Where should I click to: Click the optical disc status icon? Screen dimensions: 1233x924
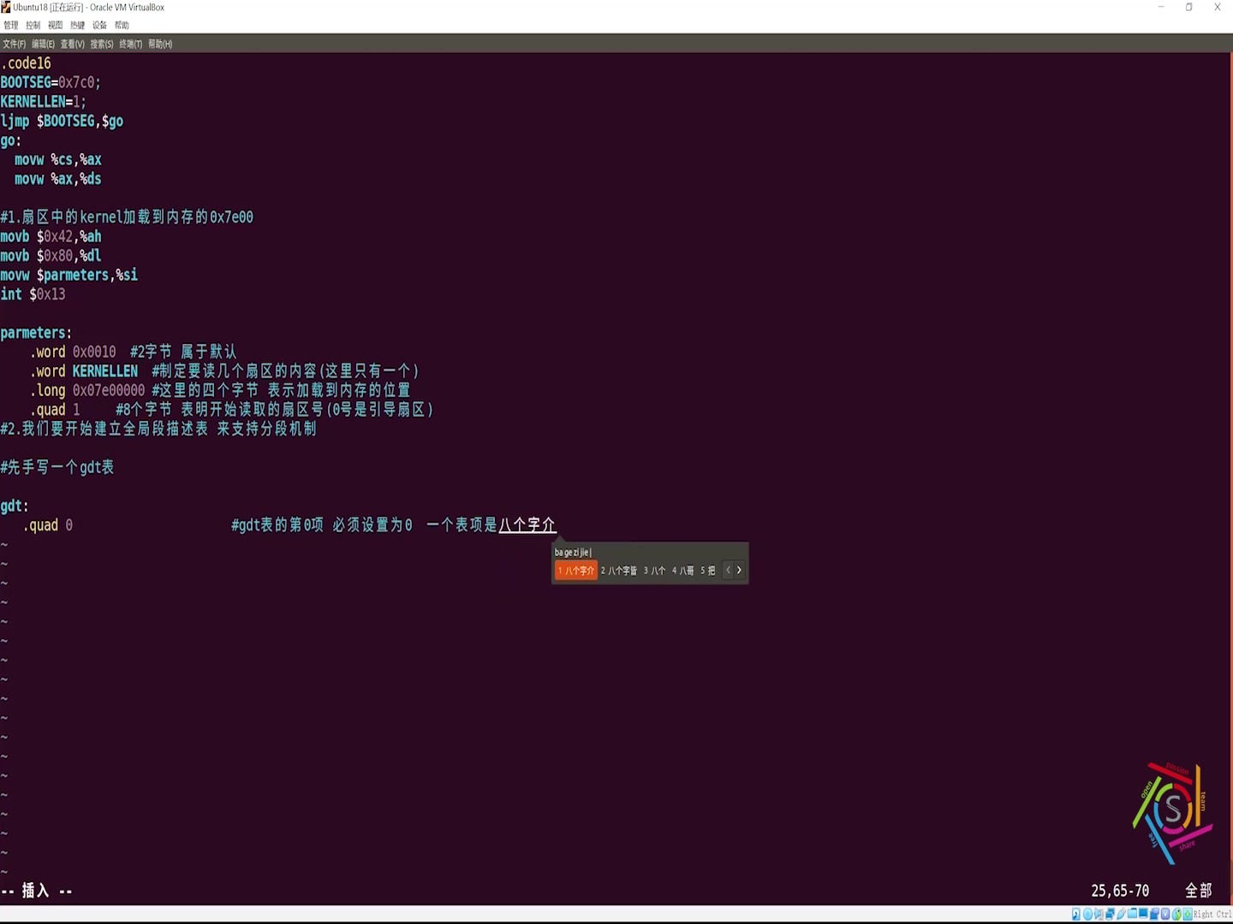[x=1087, y=915]
